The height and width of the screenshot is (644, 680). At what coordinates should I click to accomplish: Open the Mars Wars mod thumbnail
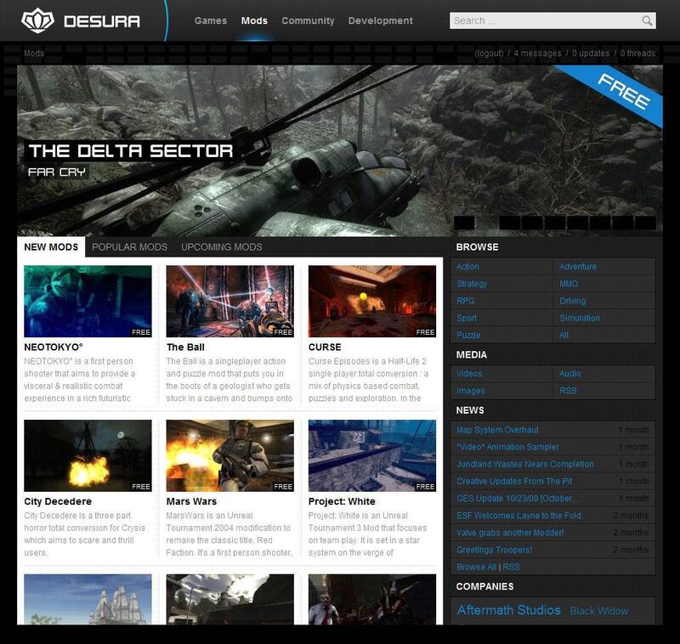229,455
